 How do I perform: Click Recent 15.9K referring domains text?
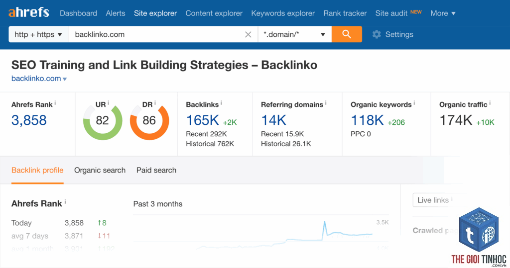282,134
